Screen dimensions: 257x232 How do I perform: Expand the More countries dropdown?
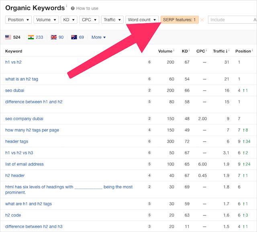point(98,37)
